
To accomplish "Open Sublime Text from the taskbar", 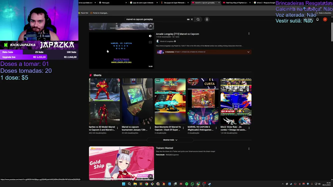I will (141, 184).
